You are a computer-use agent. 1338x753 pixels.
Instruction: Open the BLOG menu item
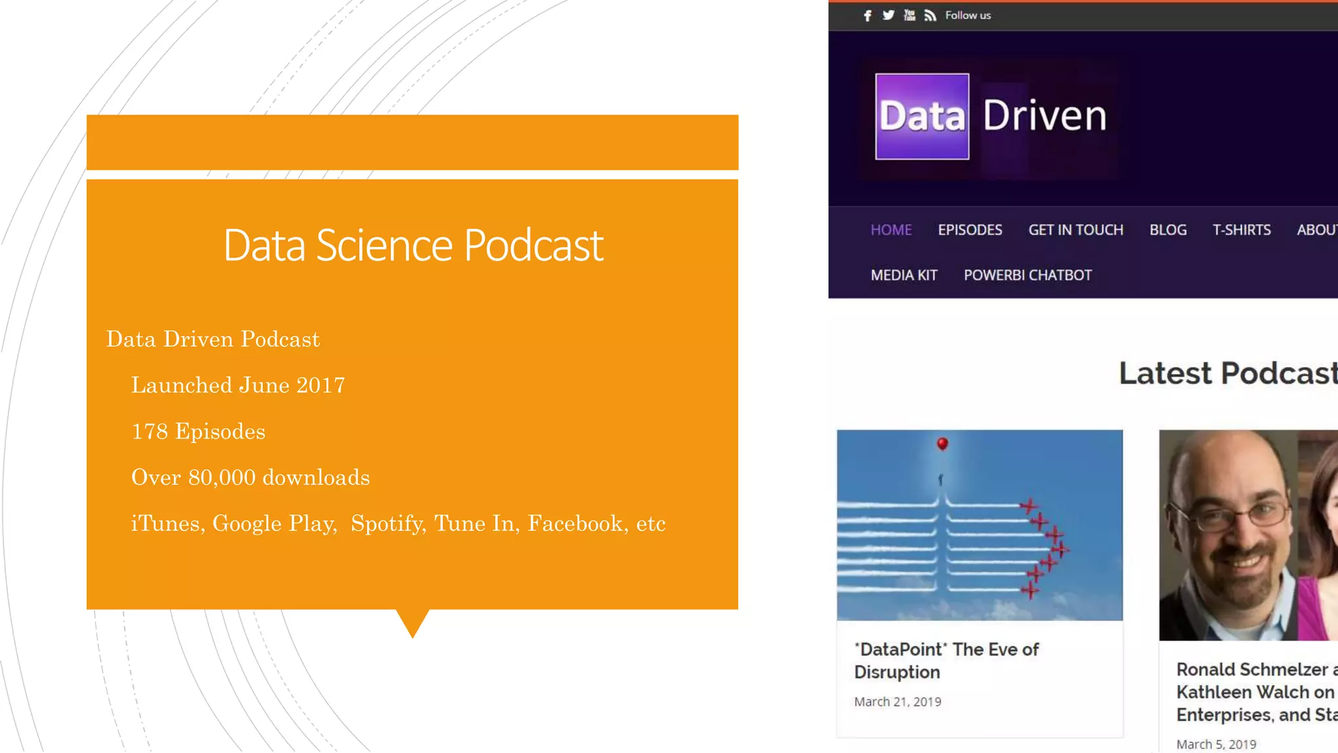click(1167, 230)
